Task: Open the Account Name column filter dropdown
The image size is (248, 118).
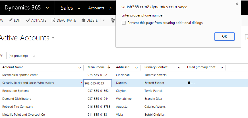Action: click(79, 68)
